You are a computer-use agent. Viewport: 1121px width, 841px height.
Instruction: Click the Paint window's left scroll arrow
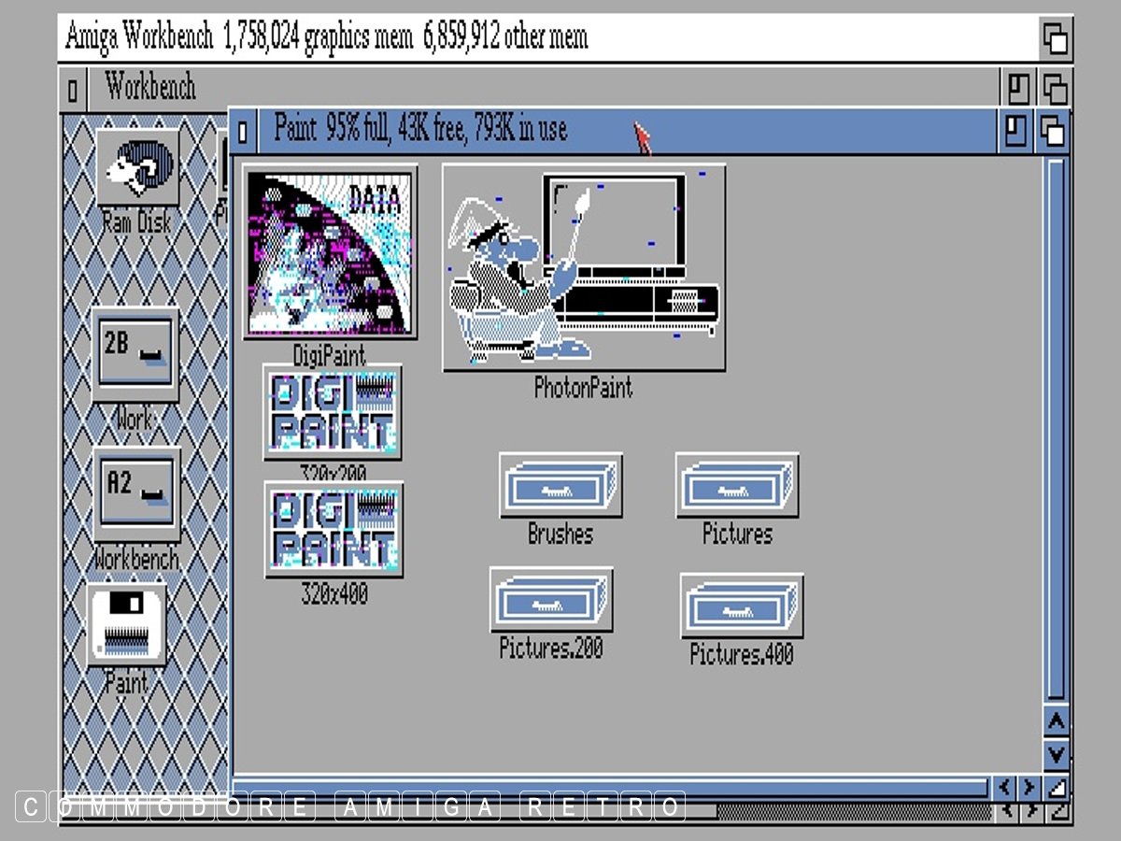pyautogui.click(x=1005, y=787)
